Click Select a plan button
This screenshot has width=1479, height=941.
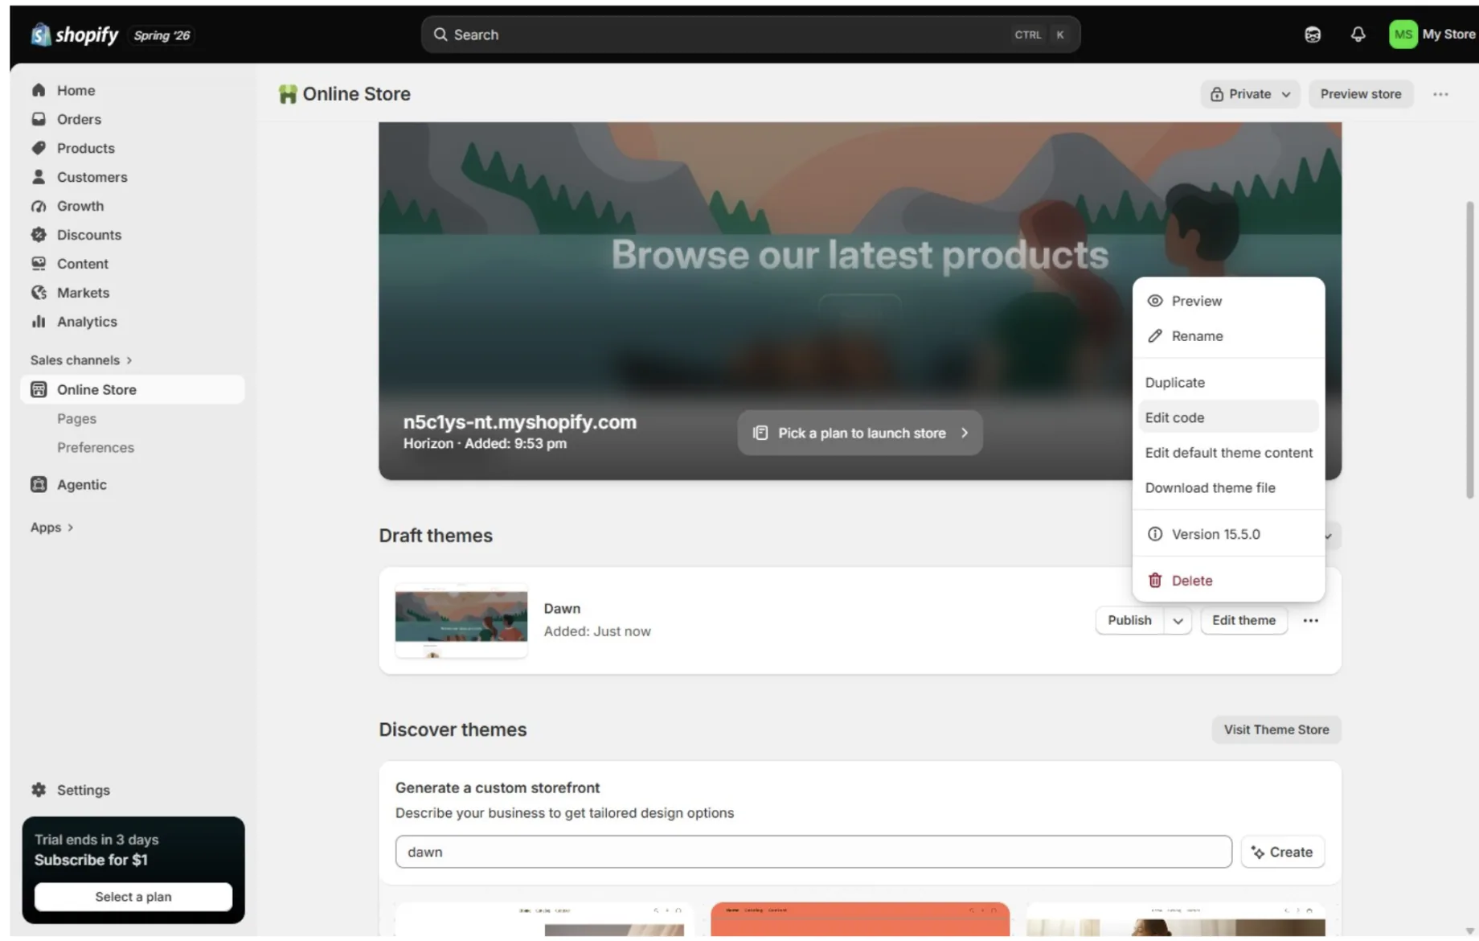(133, 897)
